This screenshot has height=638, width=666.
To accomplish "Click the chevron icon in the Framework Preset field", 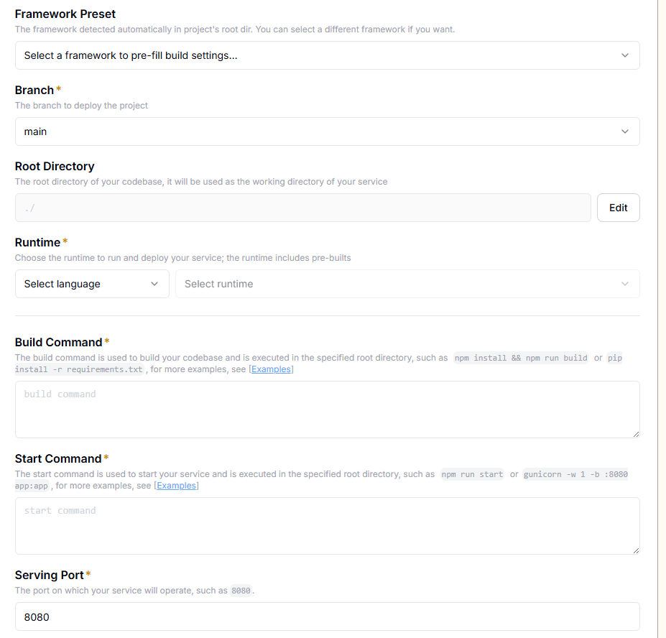I will coord(625,55).
